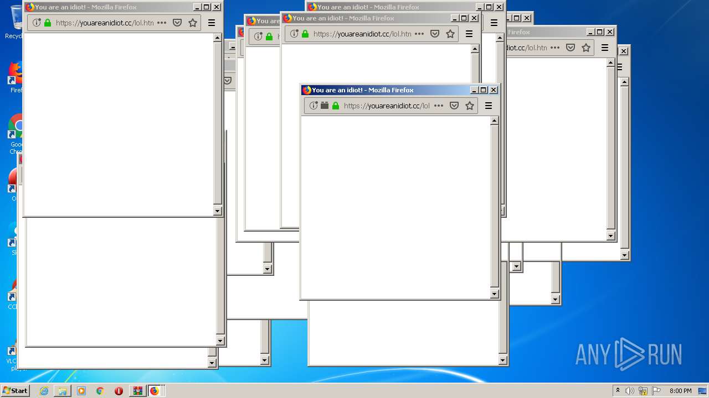709x398 pixels.
Task: Click site info icon in window titled 'You are' cut off
Action: tap(258, 36)
